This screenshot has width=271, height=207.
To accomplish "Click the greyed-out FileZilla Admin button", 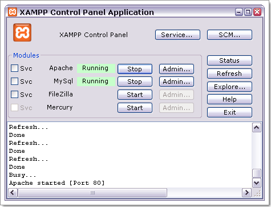I will [176, 95].
